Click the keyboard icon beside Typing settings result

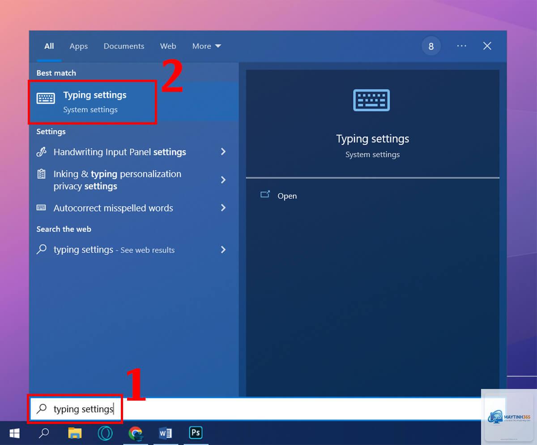click(x=46, y=98)
